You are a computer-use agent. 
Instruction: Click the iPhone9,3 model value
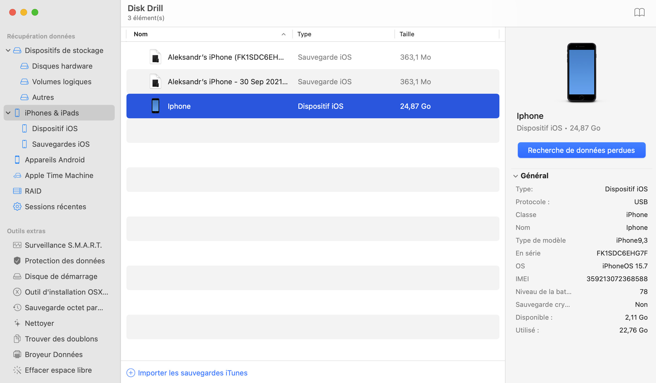(x=632, y=240)
